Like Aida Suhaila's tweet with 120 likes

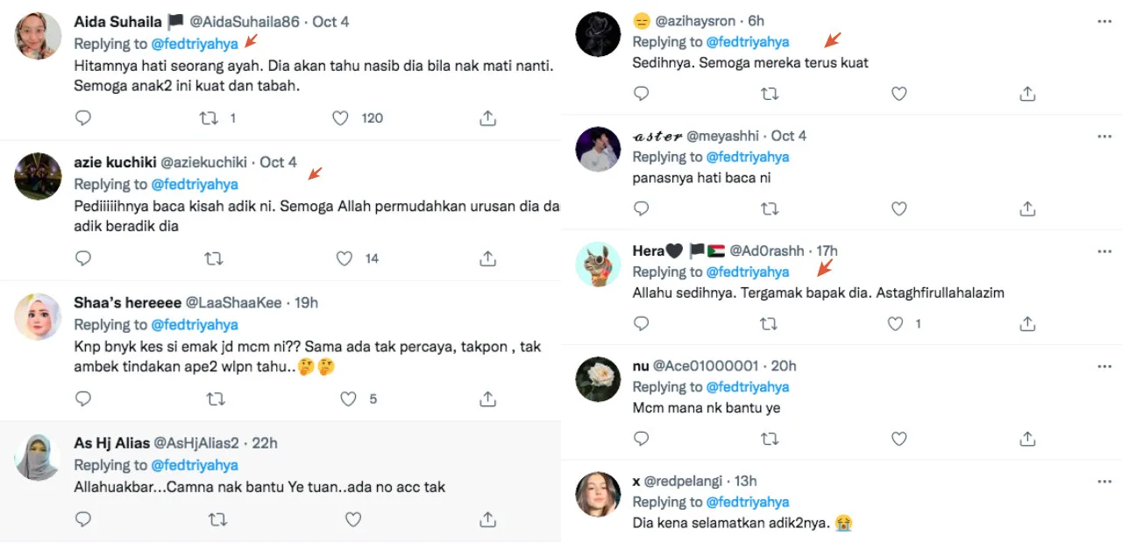[341, 118]
